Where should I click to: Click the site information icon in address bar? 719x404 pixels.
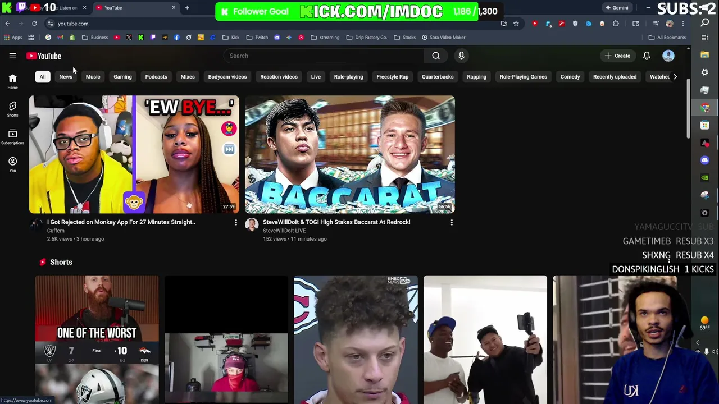[50, 24]
